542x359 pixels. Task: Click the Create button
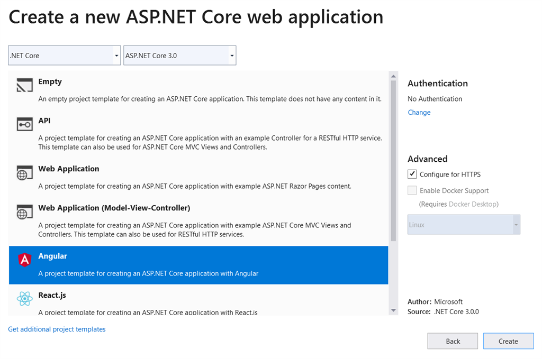(x=508, y=341)
